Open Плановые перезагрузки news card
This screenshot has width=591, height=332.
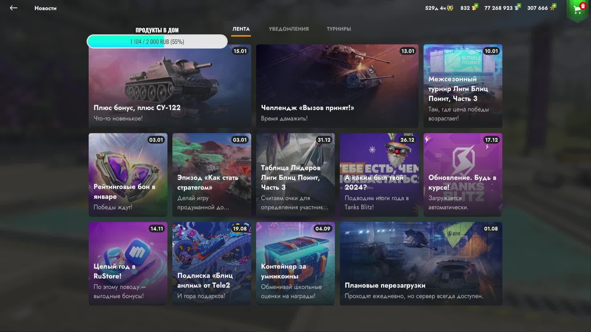[421, 264]
